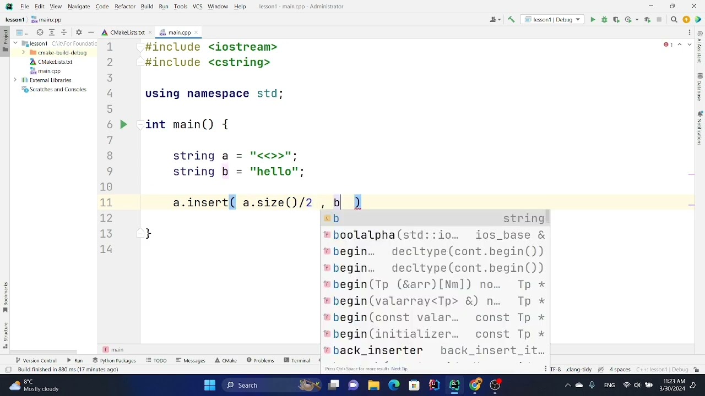Screen dimensions: 705x396
Task: Open Problems tool window
Action: 260,361
